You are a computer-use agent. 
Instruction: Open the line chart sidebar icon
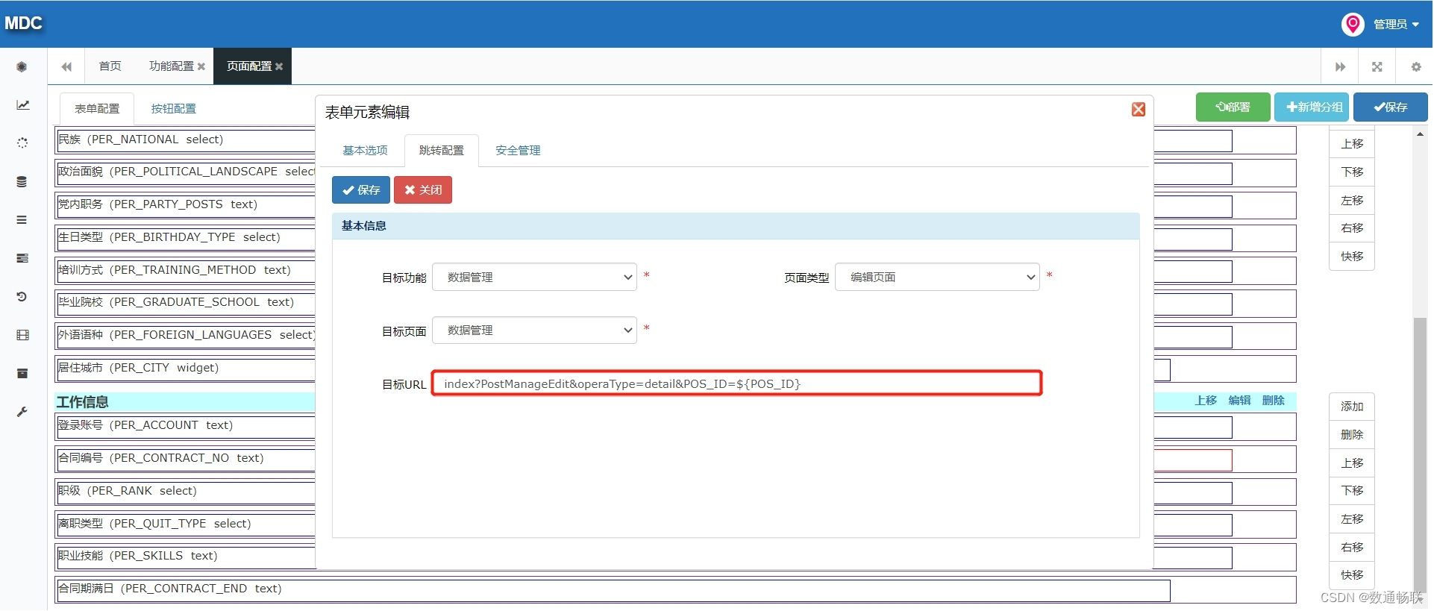tap(22, 105)
